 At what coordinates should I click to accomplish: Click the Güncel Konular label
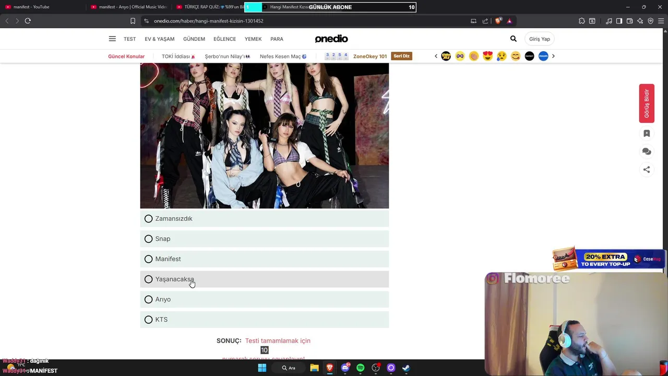[x=126, y=56]
